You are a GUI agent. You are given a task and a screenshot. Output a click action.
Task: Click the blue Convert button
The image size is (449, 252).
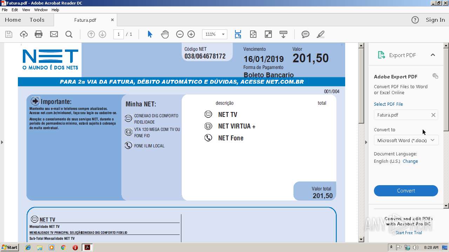pyautogui.click(x=406, y=191)
